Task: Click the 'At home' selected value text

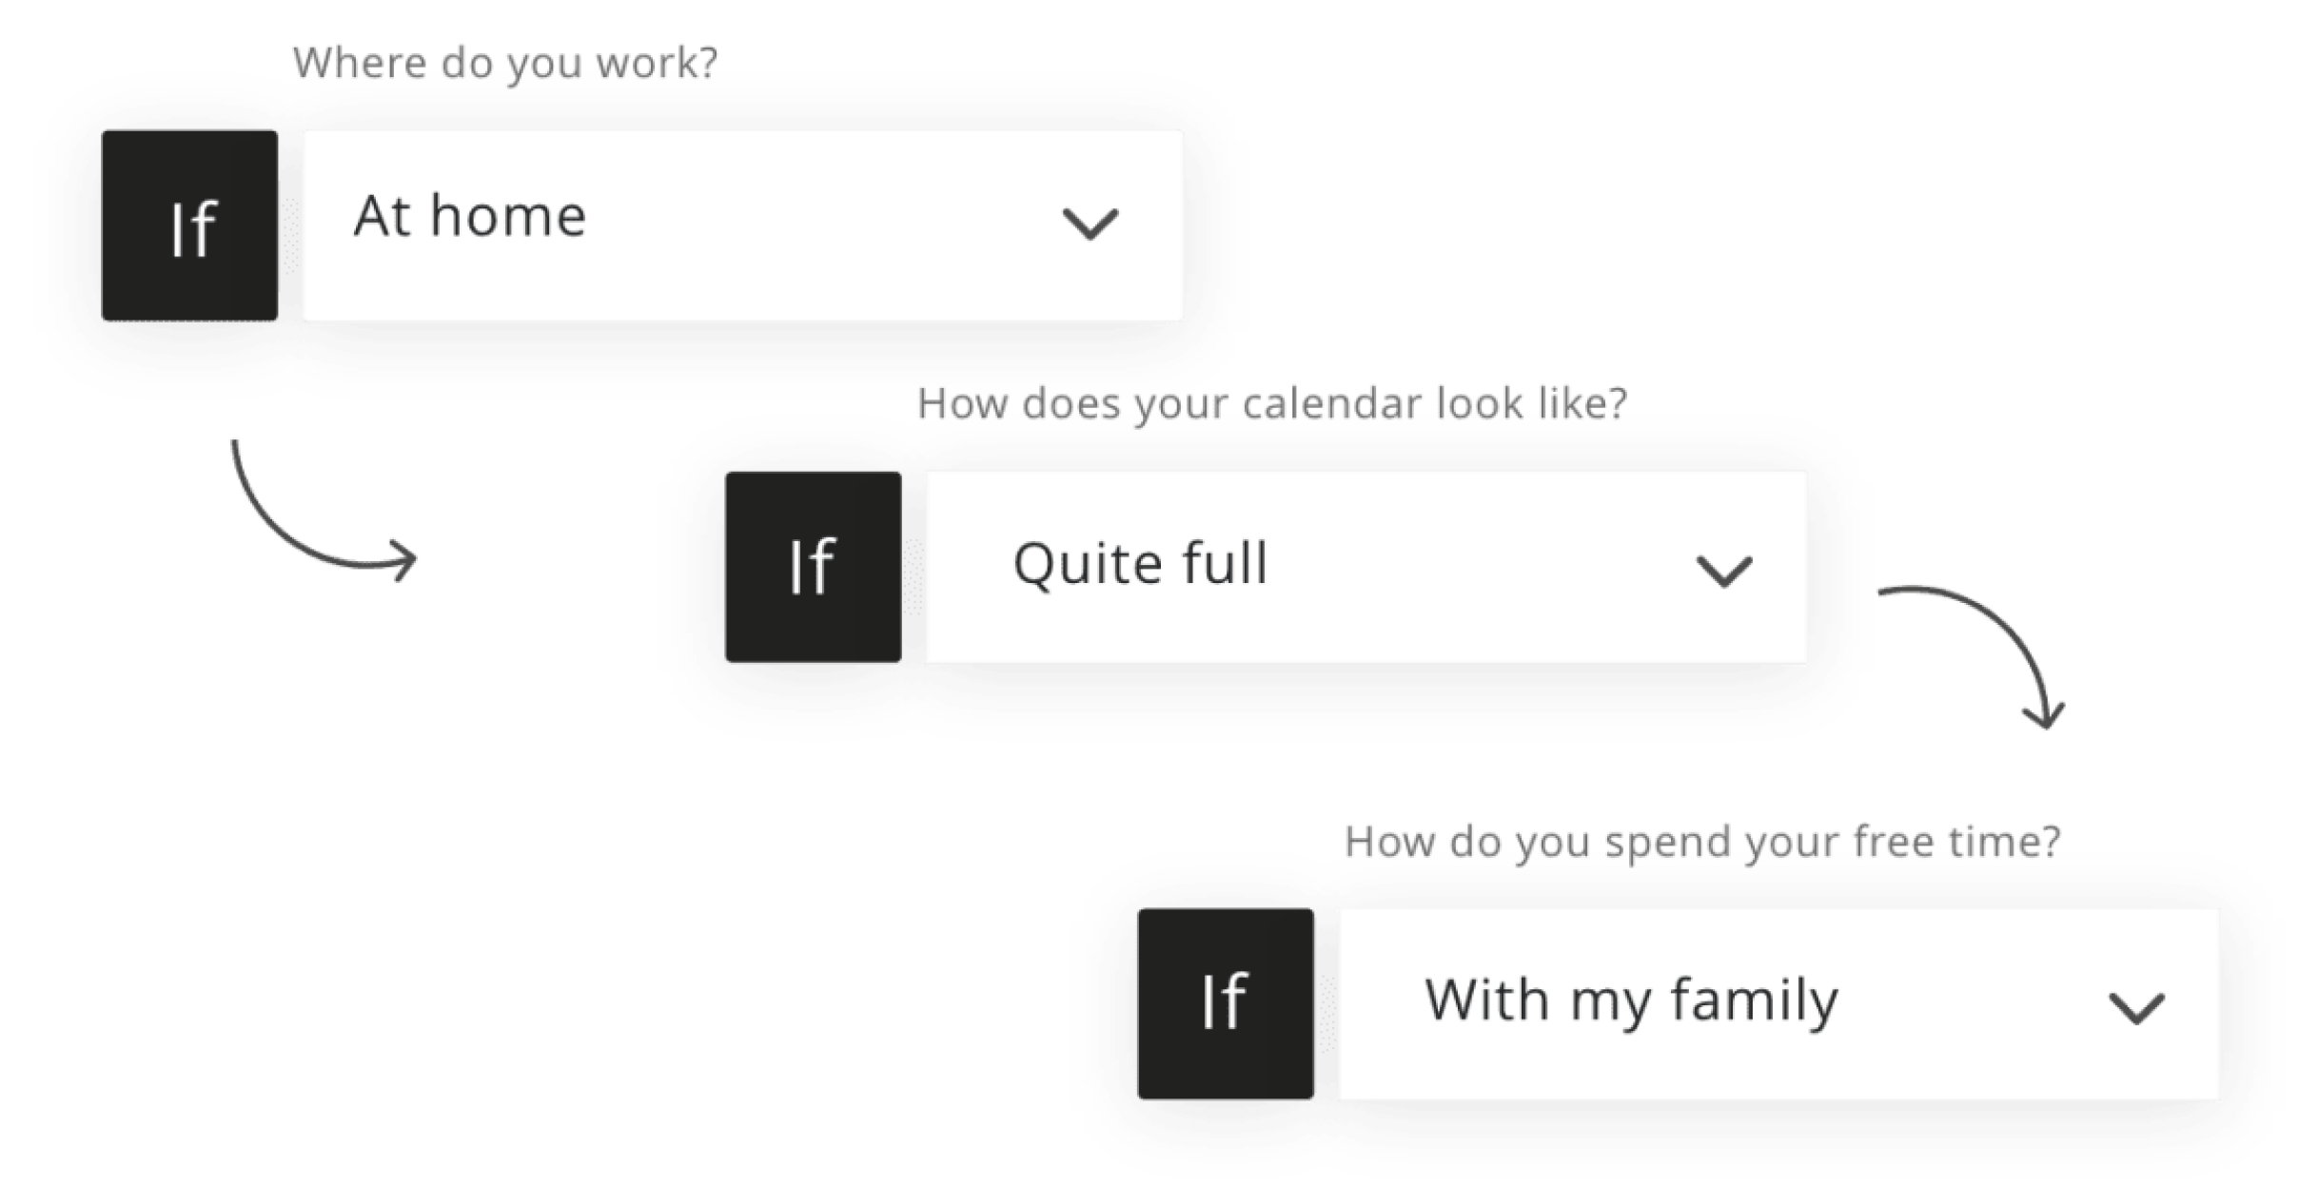Action: (x=470, y=216)
